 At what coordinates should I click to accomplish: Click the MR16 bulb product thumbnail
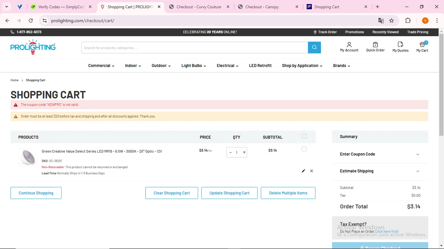click(x=28, y=157)
